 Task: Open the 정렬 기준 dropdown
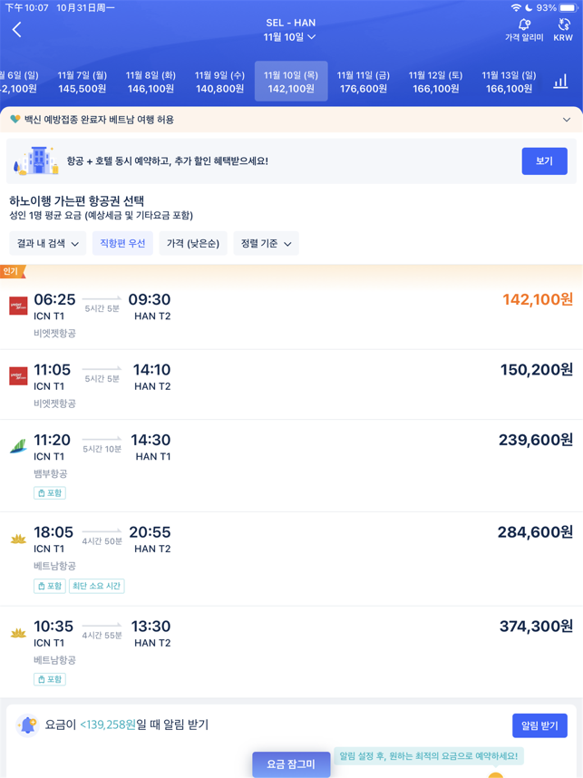tap(266, 243)
